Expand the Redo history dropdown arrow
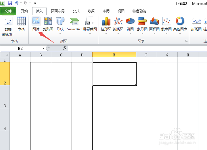This screenshot has height=150, width=207. (30, 3)
